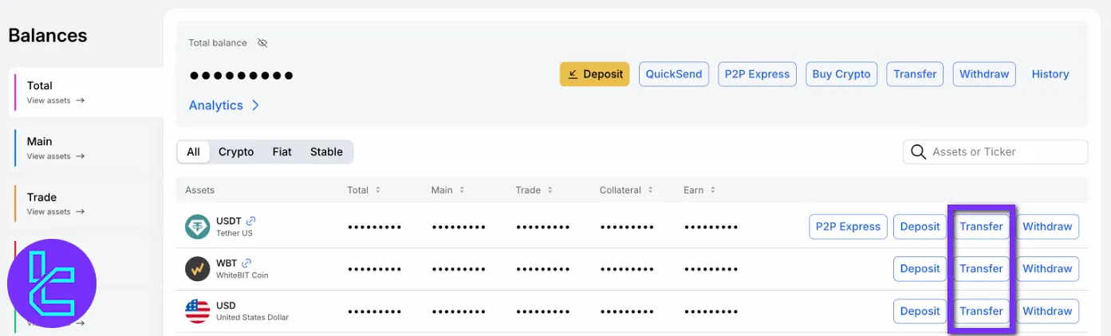Click the yellow Deposit button
The height and width of the screenshot is (336, 1111).
pos(594,74)
